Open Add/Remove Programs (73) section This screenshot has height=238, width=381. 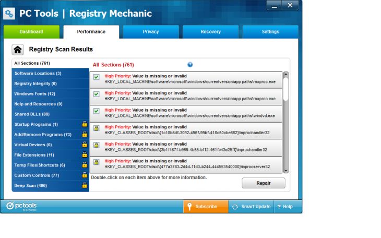(51, 135)
